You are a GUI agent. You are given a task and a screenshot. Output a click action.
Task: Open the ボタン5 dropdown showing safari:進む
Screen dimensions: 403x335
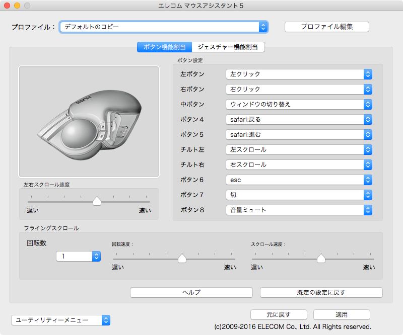[299, 134]
